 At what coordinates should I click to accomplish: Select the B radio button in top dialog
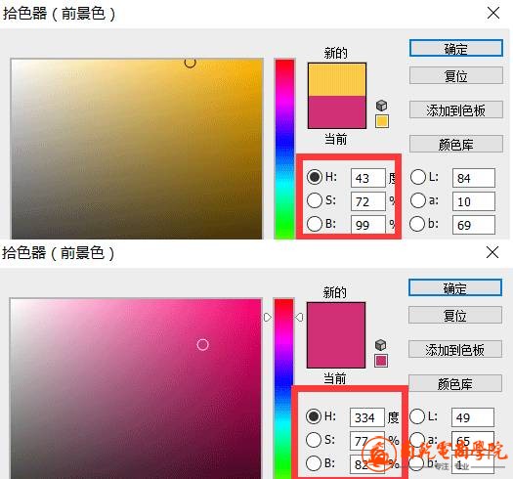315,224
